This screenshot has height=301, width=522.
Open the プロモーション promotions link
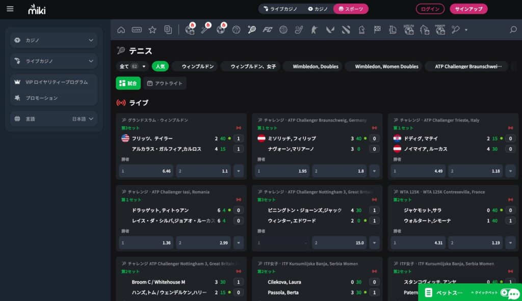(x=54, y=98)
